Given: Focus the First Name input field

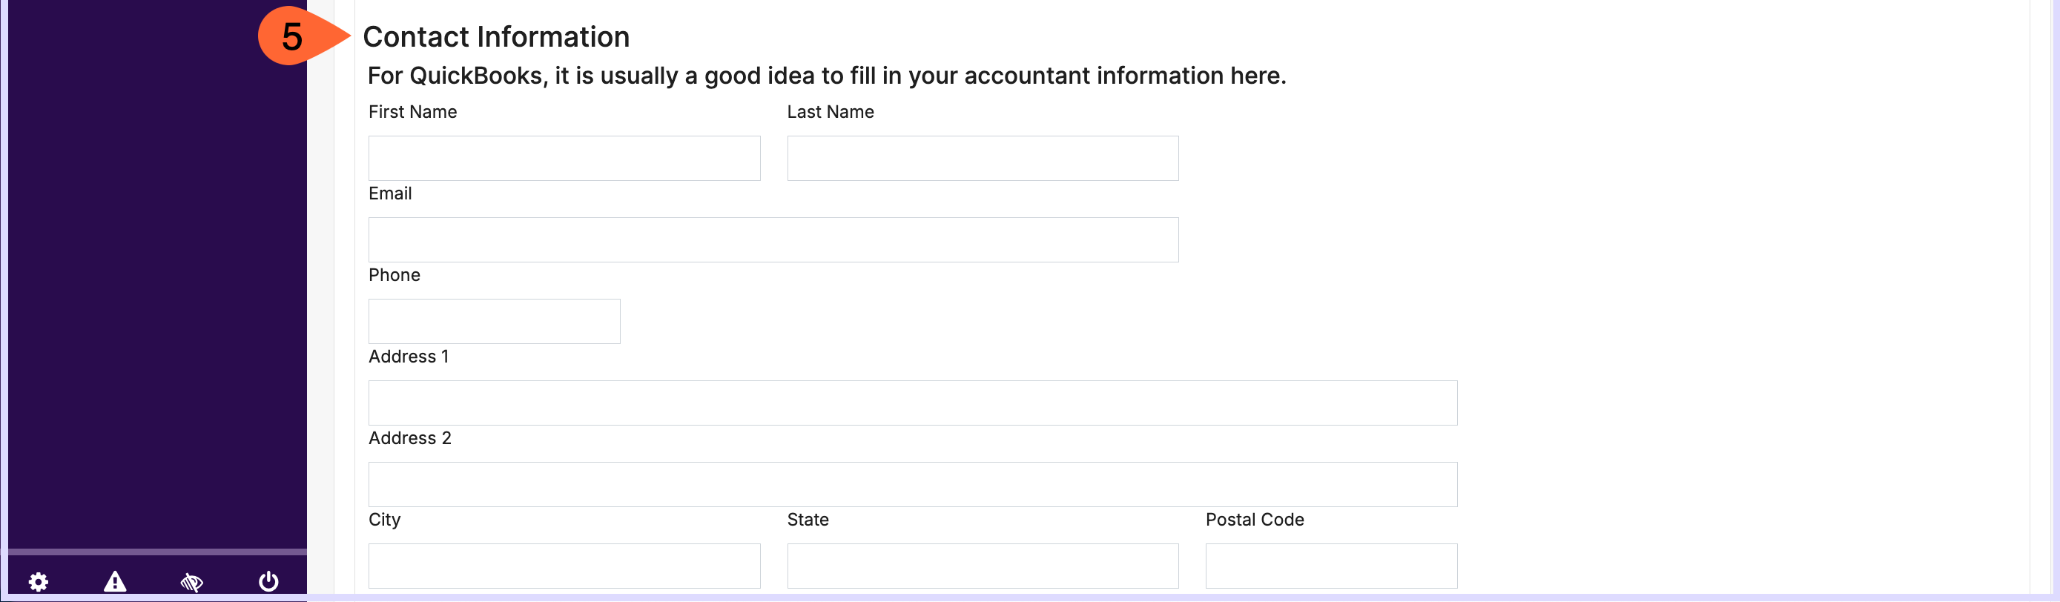Looking at the screenshot, I should coord(564,159).
